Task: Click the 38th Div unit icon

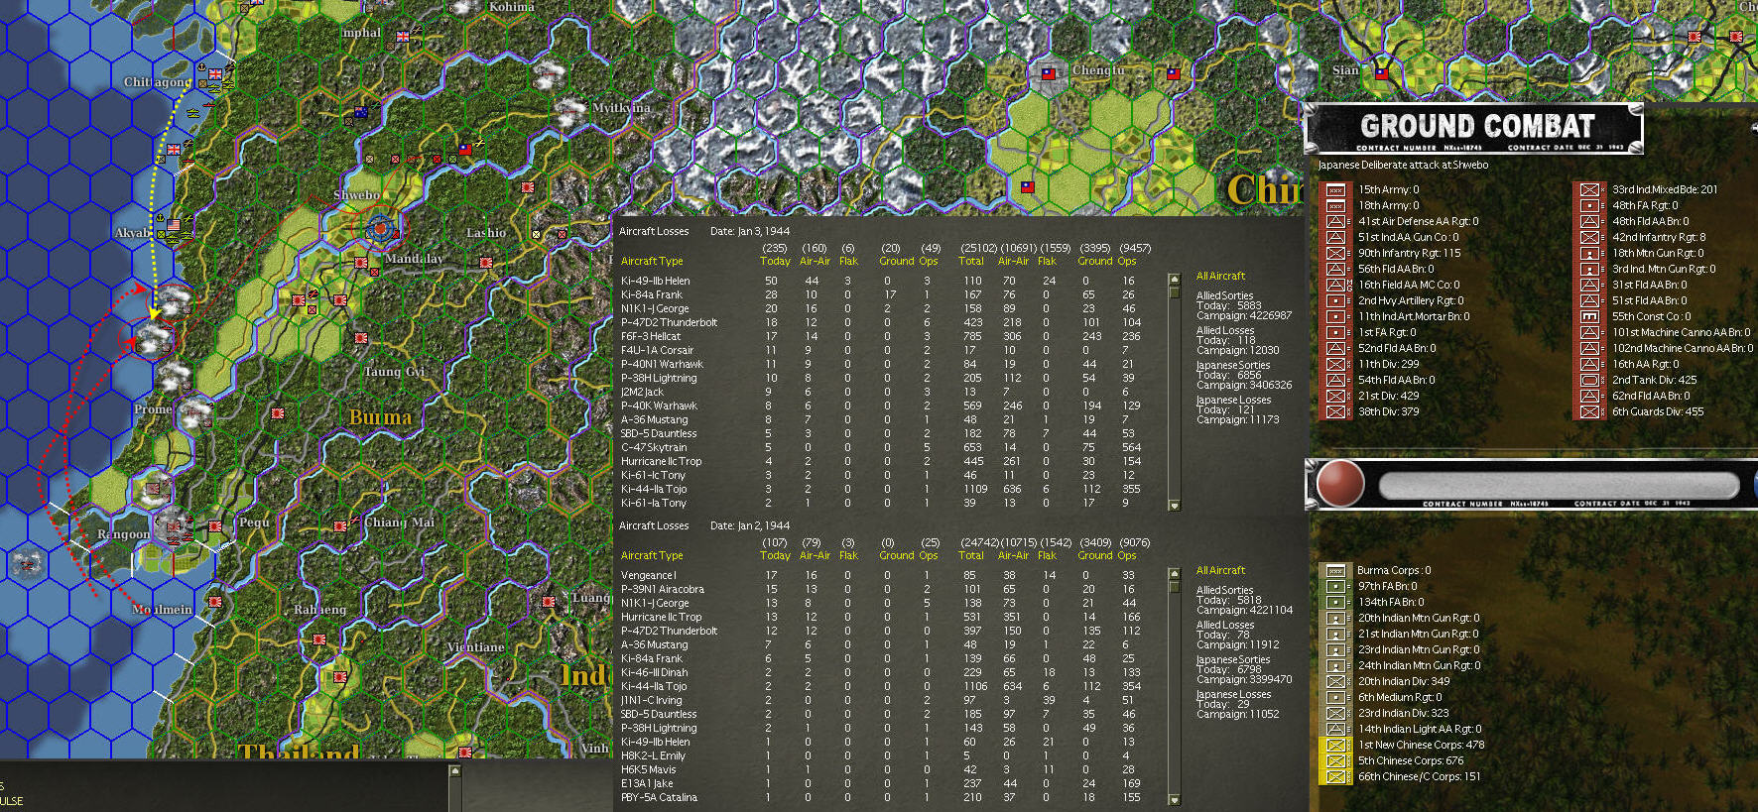Action: [x=1335, y=411]
